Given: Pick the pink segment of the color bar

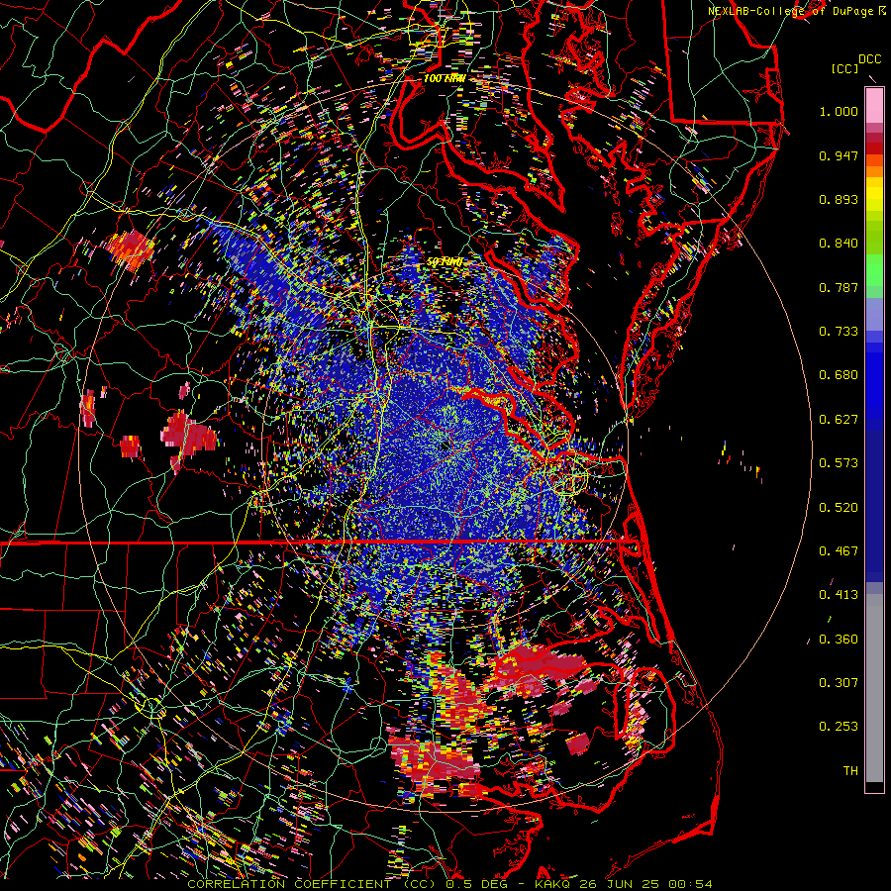Looking at the screenshot, I should 874,106.
